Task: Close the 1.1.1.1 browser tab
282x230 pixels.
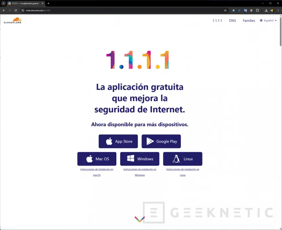Action: pyautogui.click(x=43, y=3)
